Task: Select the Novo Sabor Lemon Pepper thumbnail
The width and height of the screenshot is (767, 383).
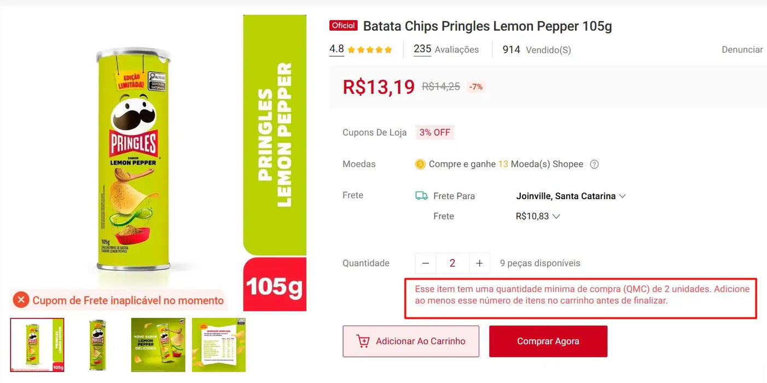Action: (x=158, y=345)
